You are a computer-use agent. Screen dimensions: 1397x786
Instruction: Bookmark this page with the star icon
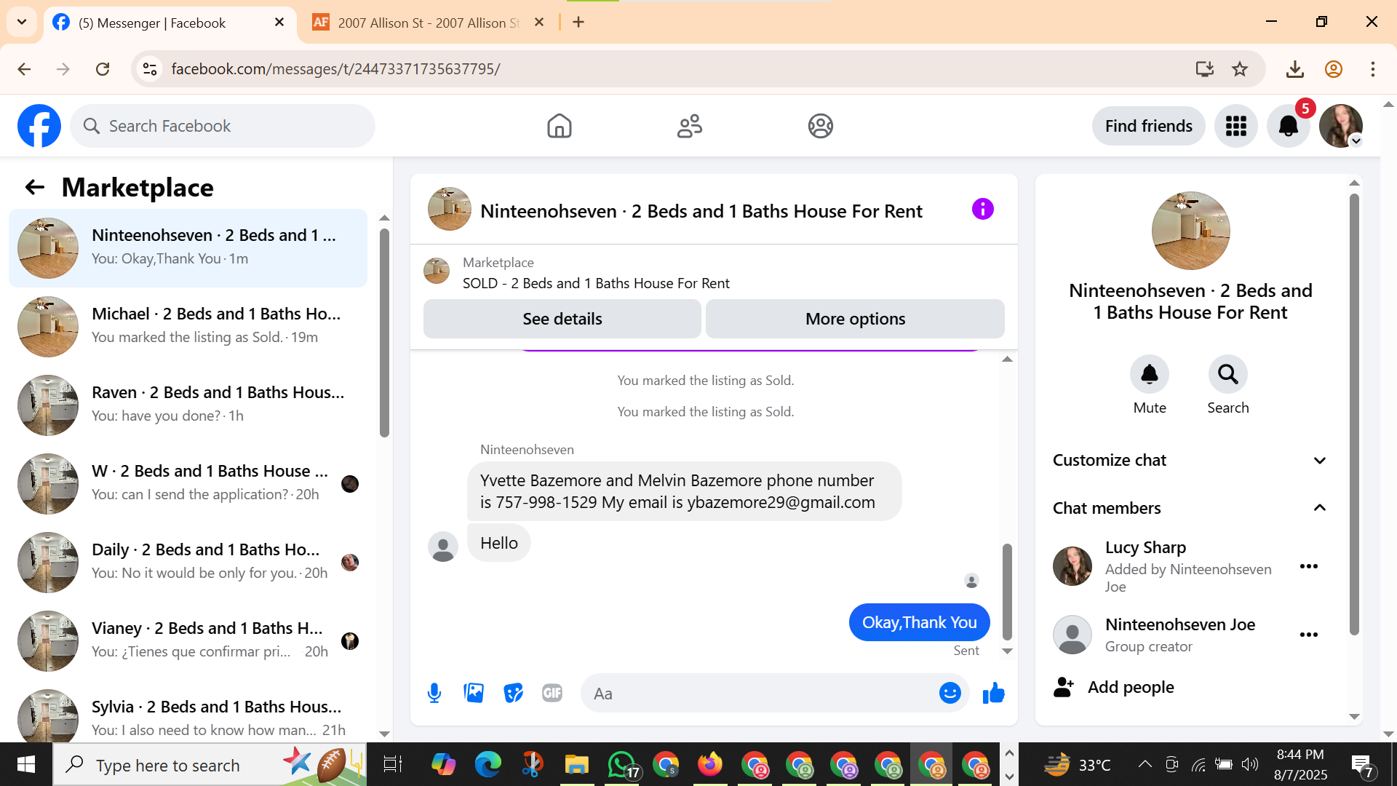[x=1240, y=69]
